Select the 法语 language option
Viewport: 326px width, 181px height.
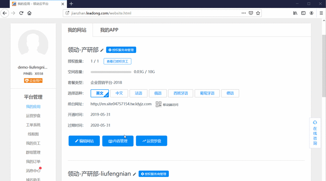click(138, 93)
